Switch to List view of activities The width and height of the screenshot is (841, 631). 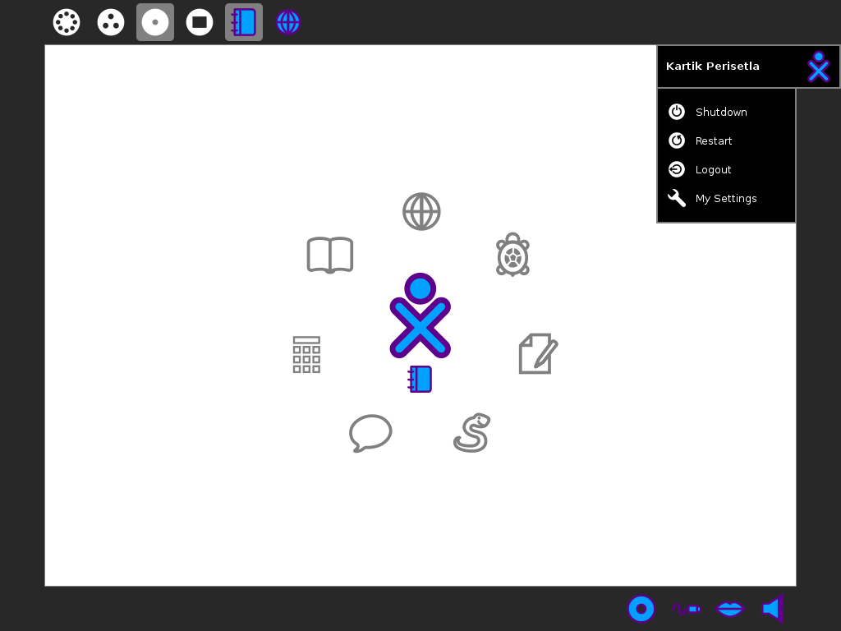click(200, 22)
